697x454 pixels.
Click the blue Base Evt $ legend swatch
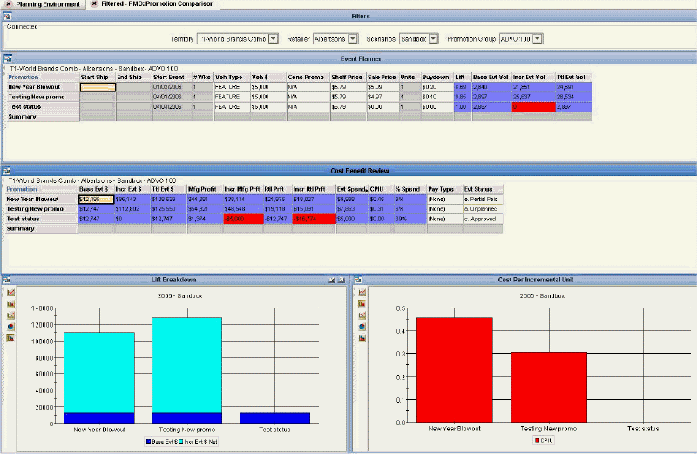[x=148, y=442]
